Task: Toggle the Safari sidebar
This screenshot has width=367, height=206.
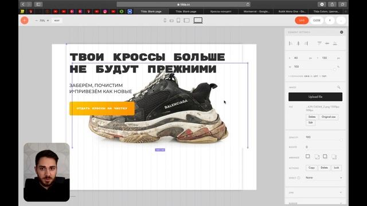Action: 38,4
